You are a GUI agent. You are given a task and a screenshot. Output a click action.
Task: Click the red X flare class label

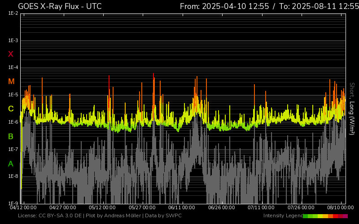click(11, 54)
